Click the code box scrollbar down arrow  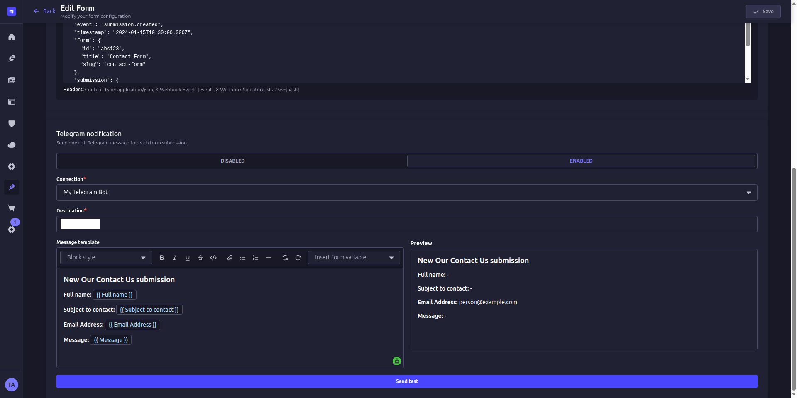click(748, 79)
